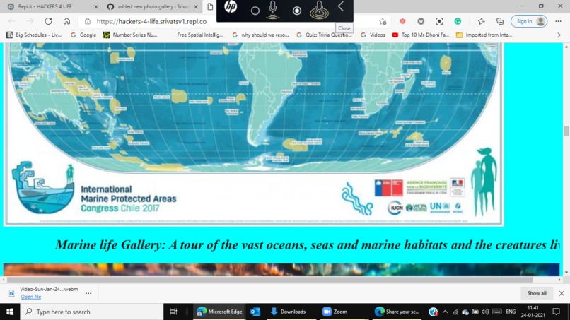View site information lock icon
Viewport: 570px width, 320px height.
(88, 21)
